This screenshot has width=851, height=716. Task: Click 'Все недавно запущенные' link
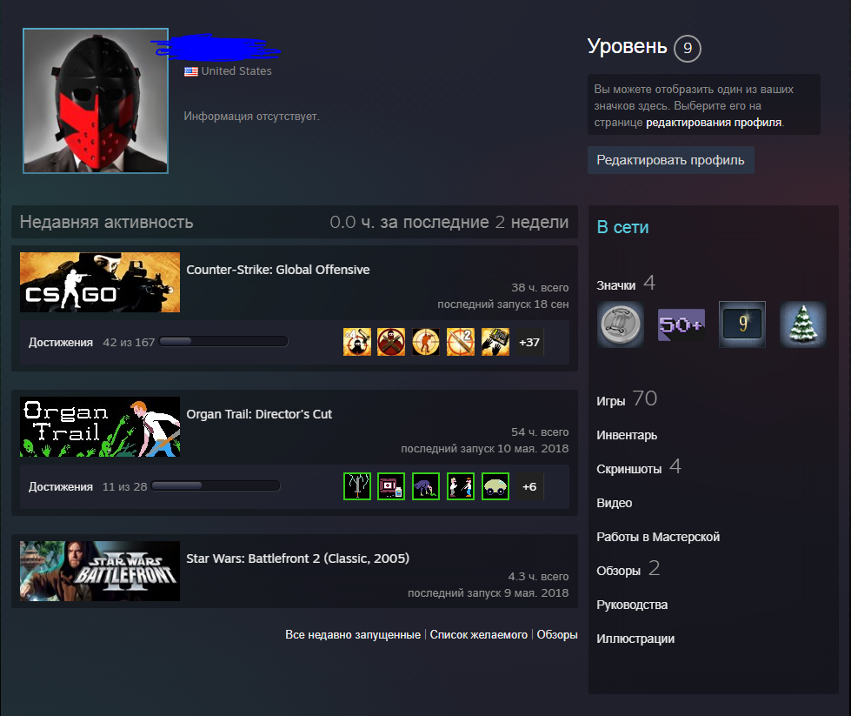point(353,635)
